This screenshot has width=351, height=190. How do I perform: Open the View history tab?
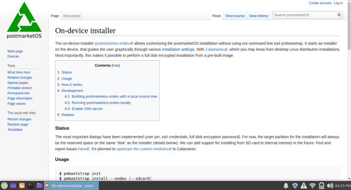tap(259, 16)
